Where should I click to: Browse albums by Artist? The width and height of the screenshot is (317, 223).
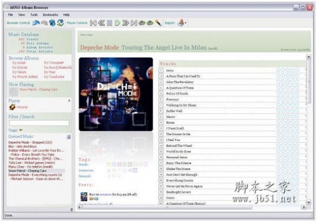click(x=19, y=63)
